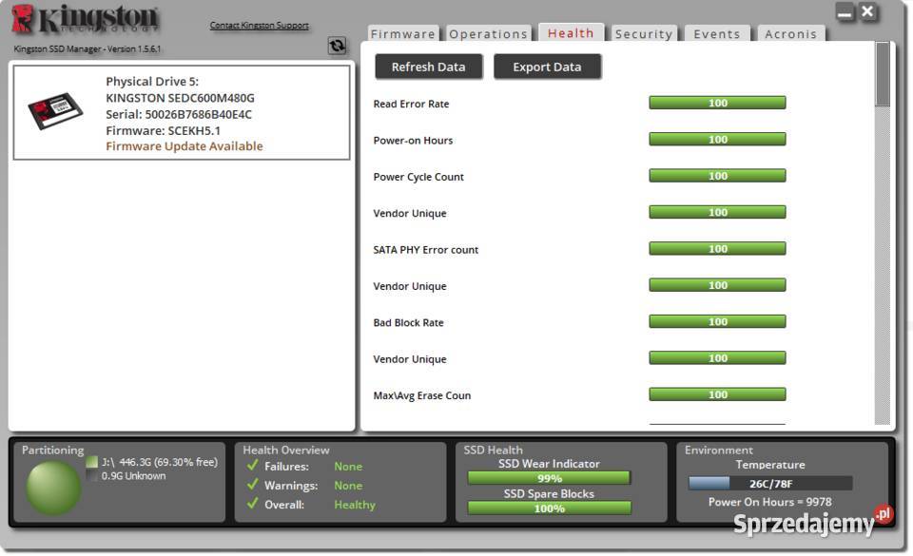The width and height of the screenshot is (913, 556).
Task: Switch to the Firmware tab
Action: (x=402, y=34)
